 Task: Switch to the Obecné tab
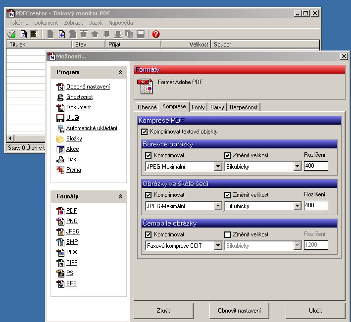click(x=147, y=107)
